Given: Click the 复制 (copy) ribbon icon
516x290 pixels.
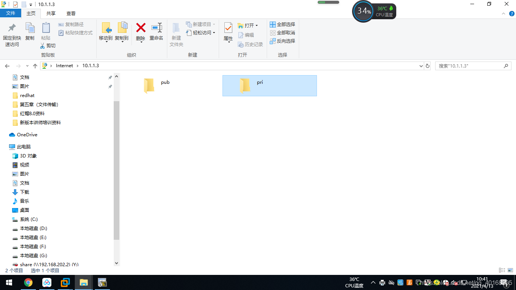Looking at the screenshot, I should click(x=30, y=32).
